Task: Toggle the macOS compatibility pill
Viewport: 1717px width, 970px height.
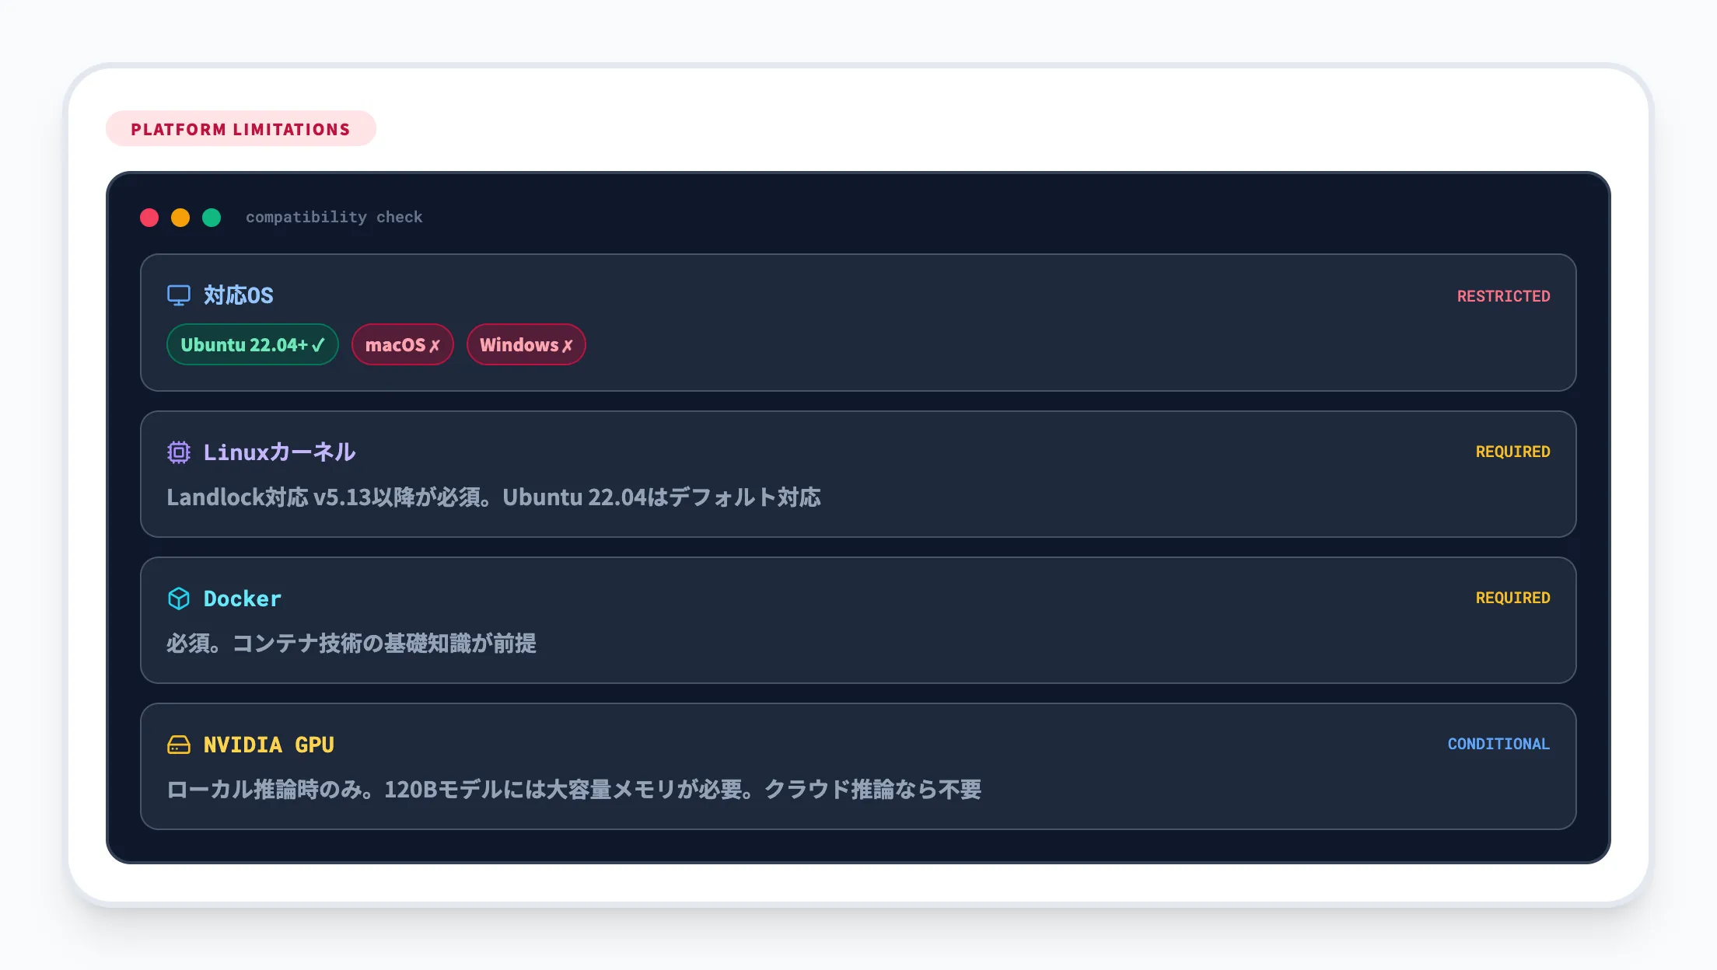Action: [x=402, y=344]
